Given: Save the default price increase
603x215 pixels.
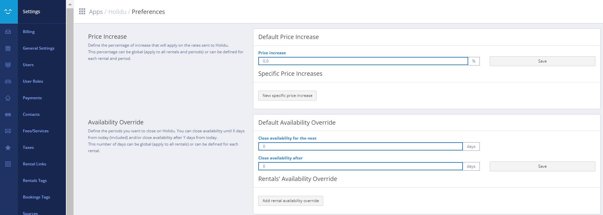Looking at the screenshot, I should (x=542, y=61).
